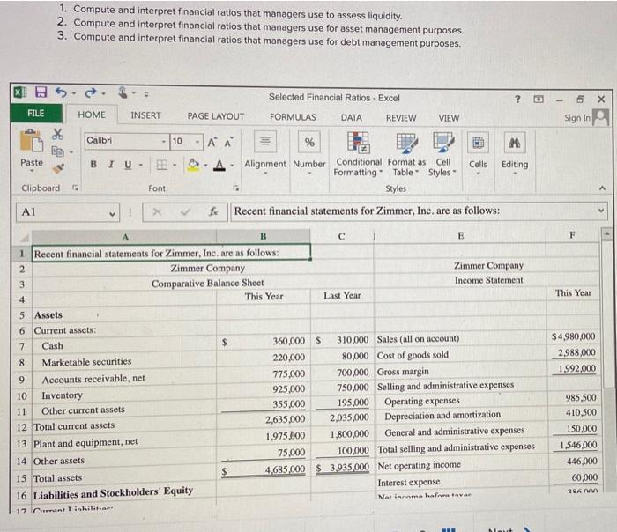Click the formula bar confirm checkmark
This screenshot has width=617, height=532.
point(185,212)
